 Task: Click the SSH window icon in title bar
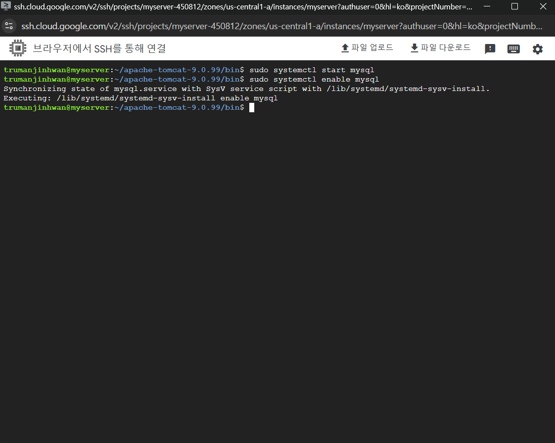coord(6,6)
